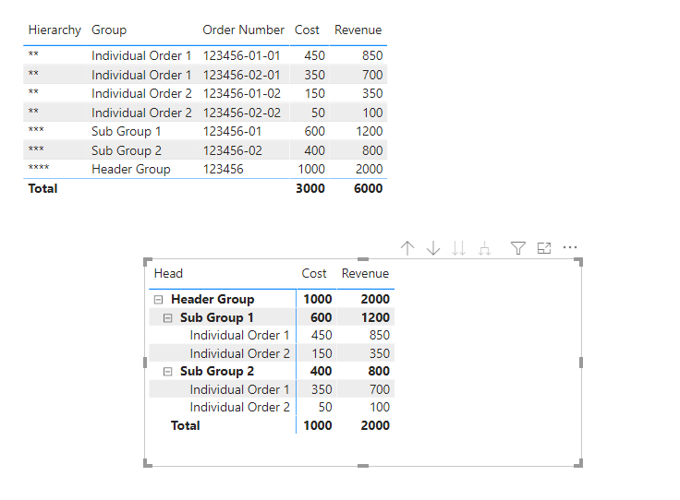
Task: Collapse the Header Group row
Action: pos(159,300)
